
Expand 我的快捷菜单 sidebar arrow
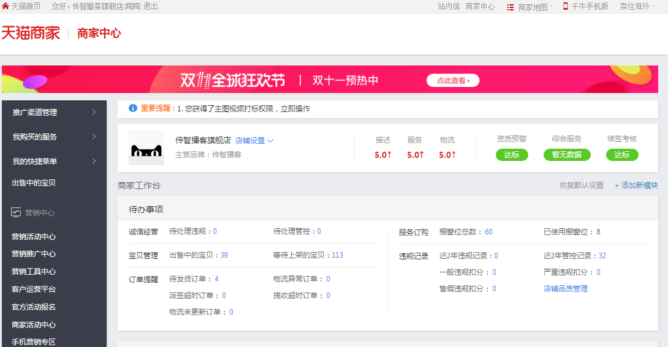click(94, 161)
